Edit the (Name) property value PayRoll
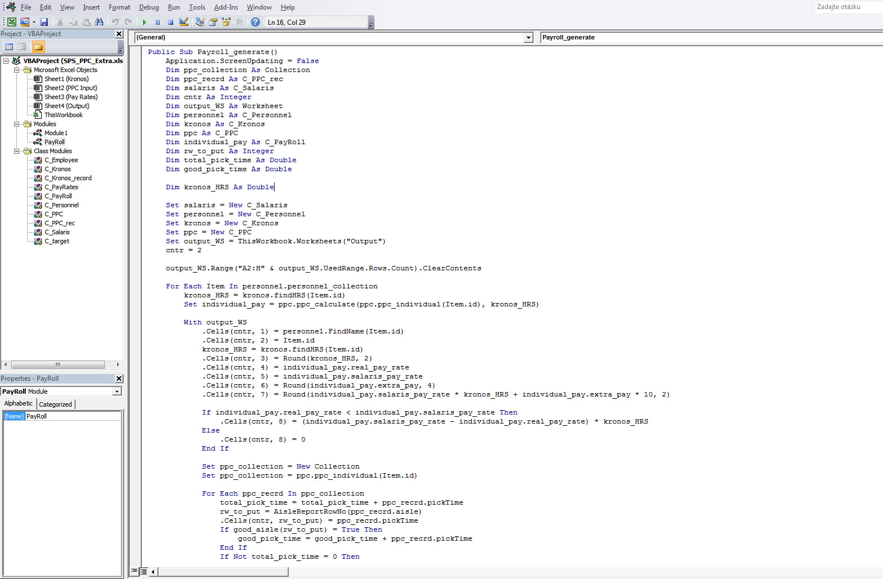883x579 pixels. [73, 416]
